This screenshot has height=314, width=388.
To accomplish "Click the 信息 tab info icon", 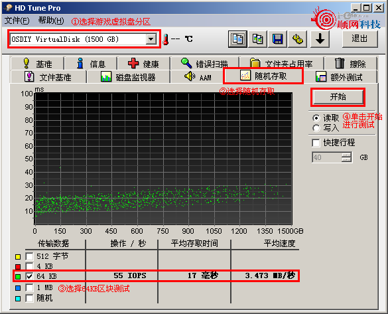I will click(x=80, y=63).
